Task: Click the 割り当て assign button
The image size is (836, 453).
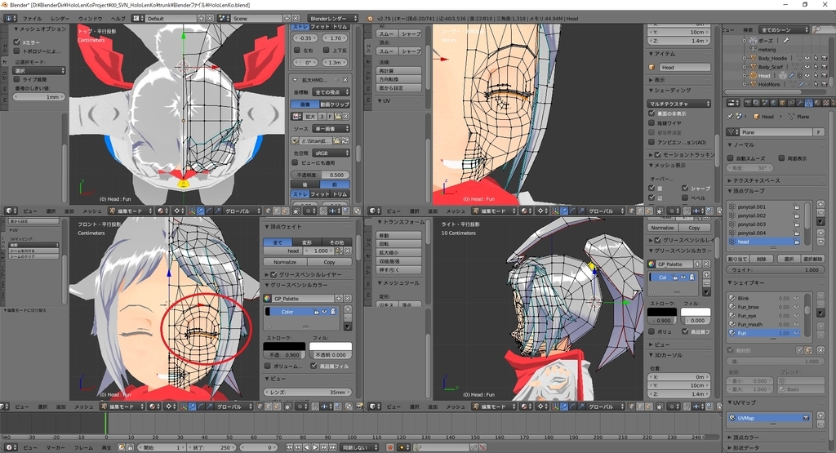Action: tap(738, 259)
